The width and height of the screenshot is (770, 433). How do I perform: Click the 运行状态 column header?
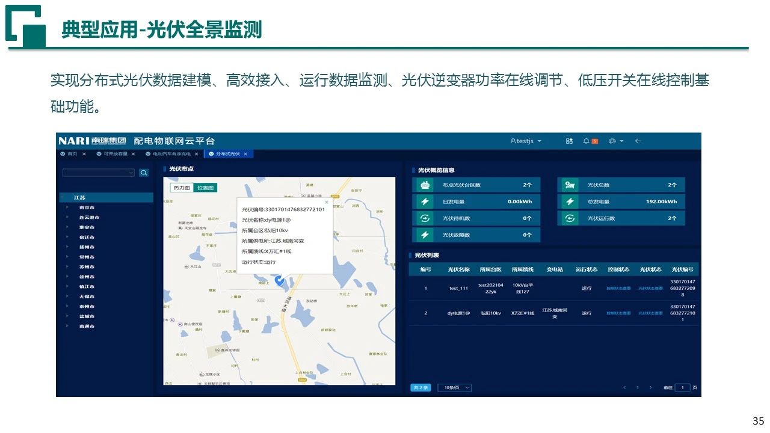point(587,269)
